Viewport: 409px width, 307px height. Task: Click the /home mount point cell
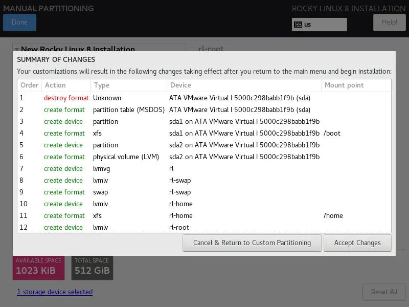[x=333, y=215]
